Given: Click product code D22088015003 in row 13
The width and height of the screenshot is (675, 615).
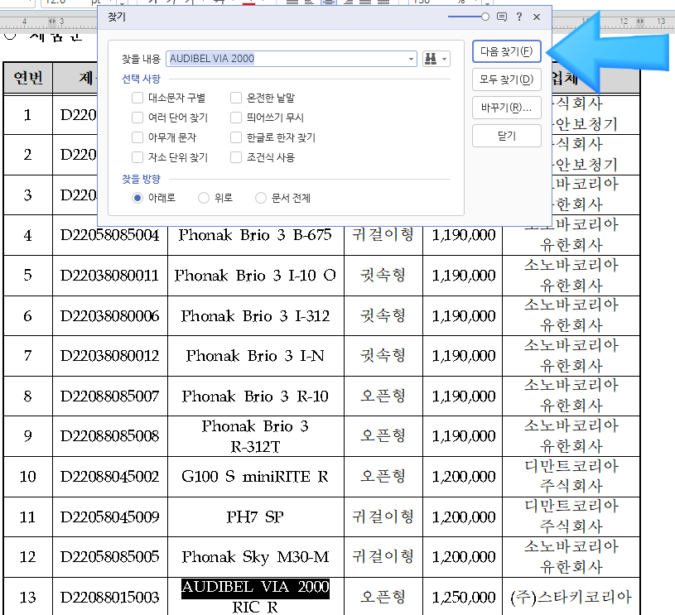Looking at the screenshot, I should 110,598.
